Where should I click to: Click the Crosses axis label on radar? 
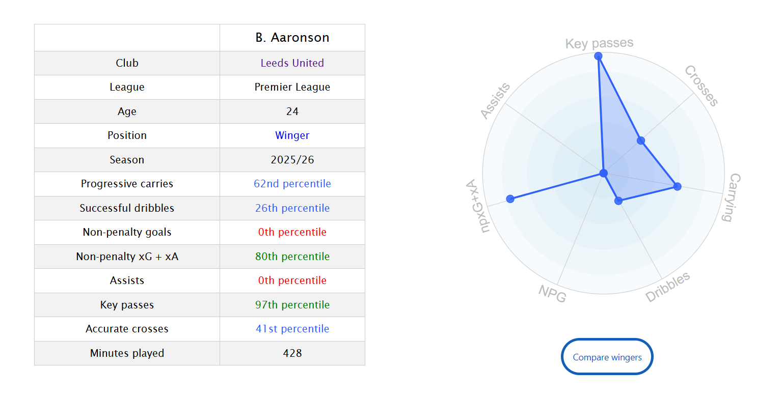(x=701, y=86)
